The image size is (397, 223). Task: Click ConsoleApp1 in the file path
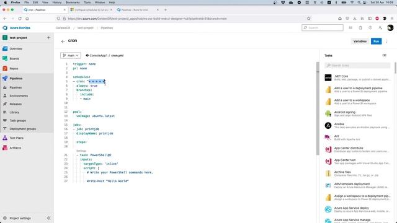tap(99, 56)
